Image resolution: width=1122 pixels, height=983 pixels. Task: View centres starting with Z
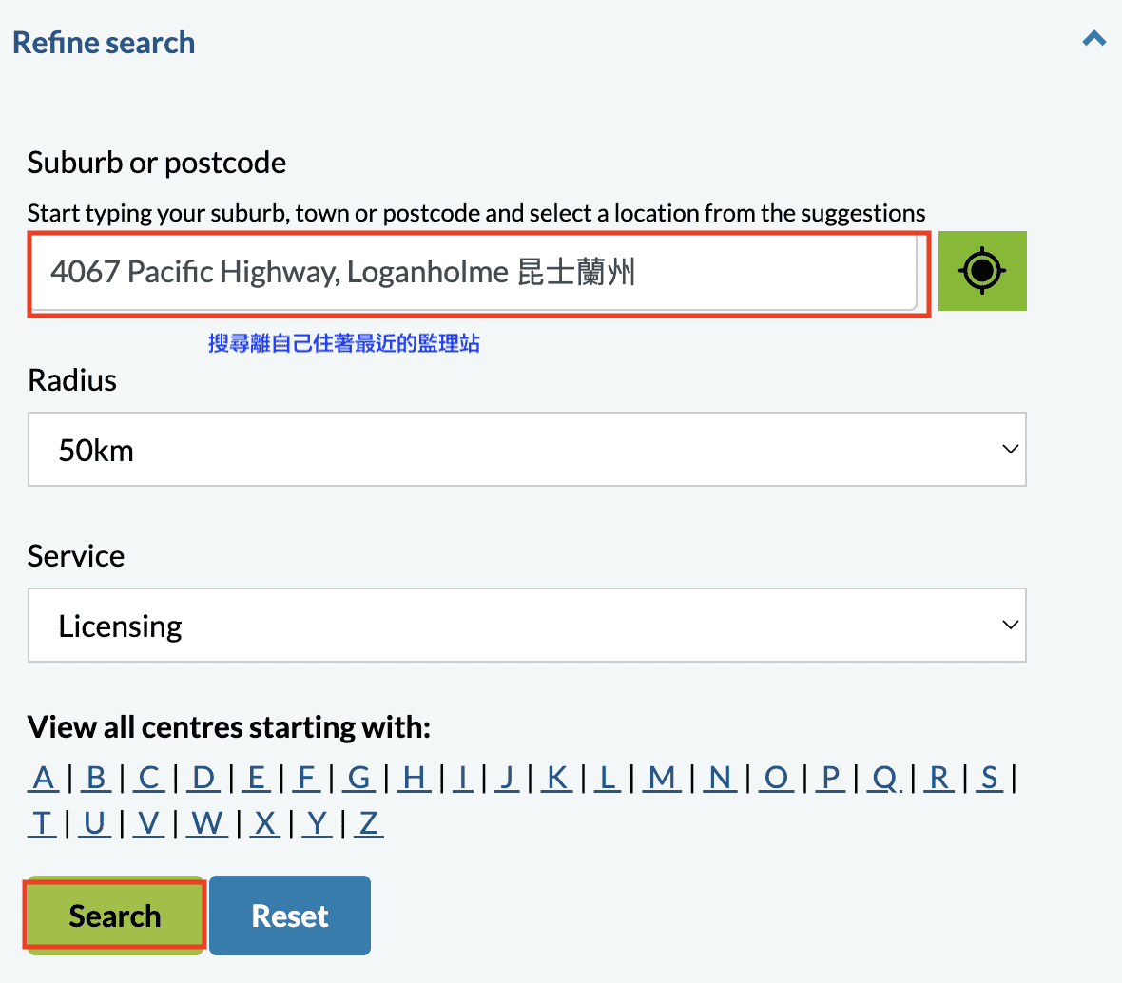pos(369,823)
